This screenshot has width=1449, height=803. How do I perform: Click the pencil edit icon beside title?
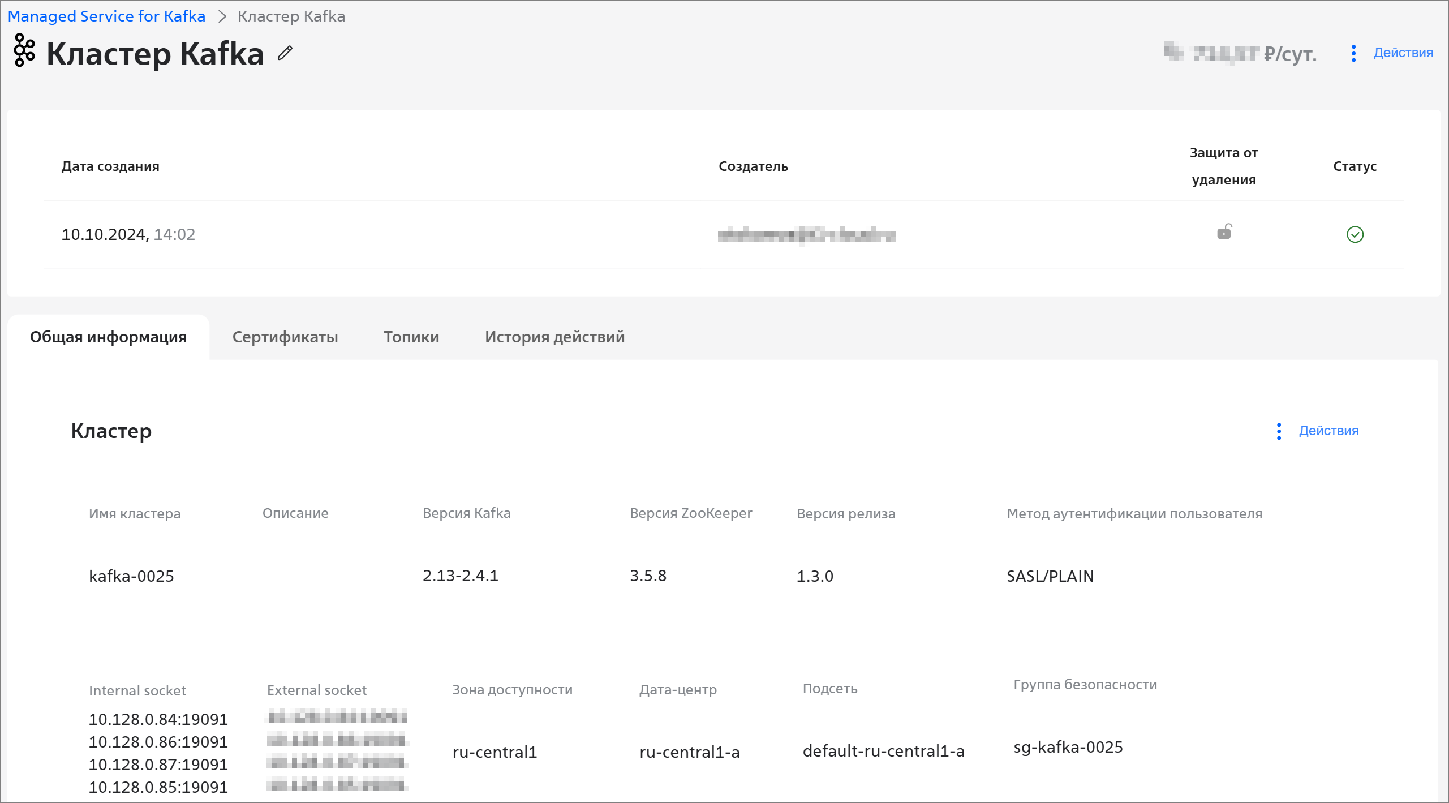click(x=285, y=53)
